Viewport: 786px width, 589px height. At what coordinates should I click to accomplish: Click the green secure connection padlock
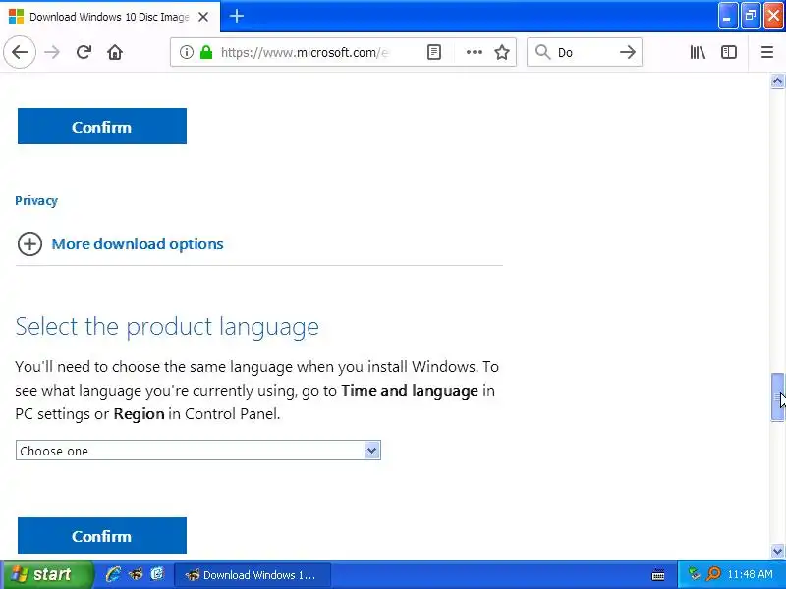(206, 52)
